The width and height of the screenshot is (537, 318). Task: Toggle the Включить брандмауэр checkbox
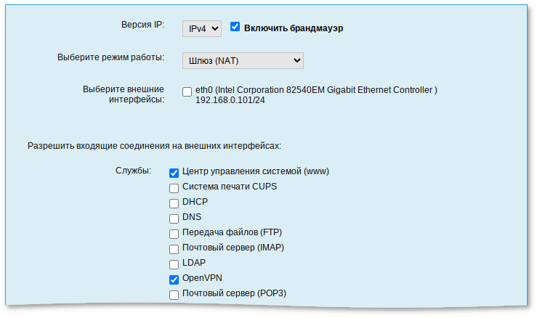tap(235, 27)
